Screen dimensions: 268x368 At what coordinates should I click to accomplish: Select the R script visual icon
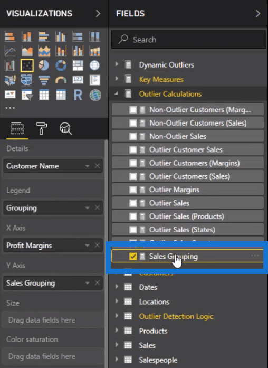point(78,95)
